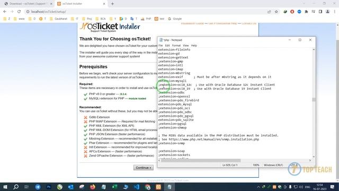Image resolution: width=339 pixels, height=191 pixels.
Task: Click Windows (CRLF) in Notepad status bar
Action: click(273, 165)
